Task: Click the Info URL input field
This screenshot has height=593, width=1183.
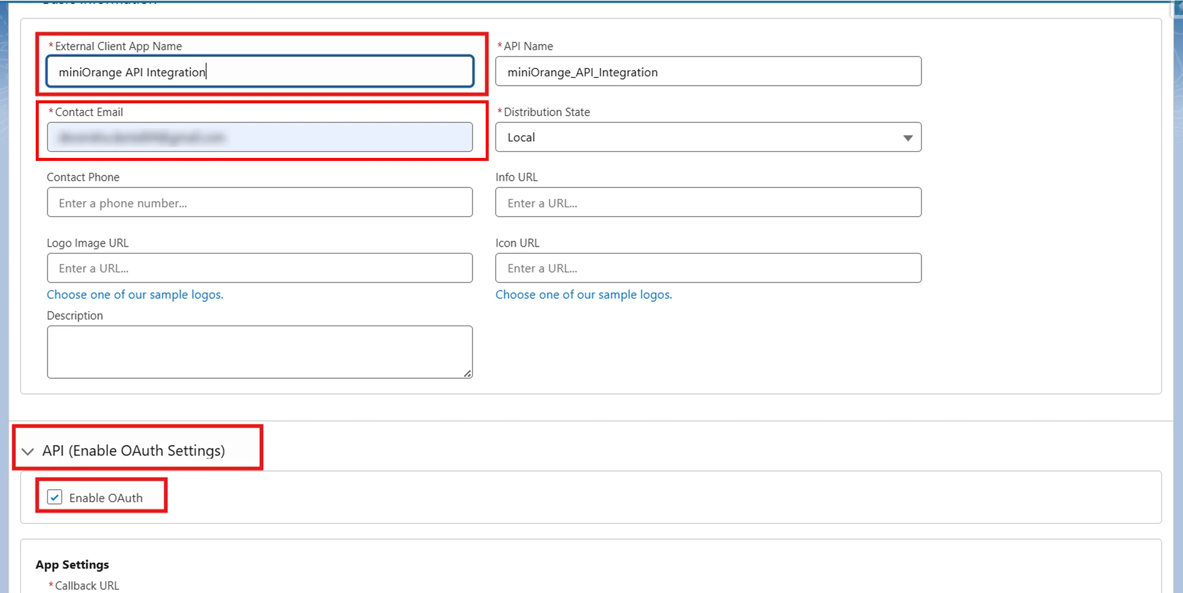Action: (708, 202)
